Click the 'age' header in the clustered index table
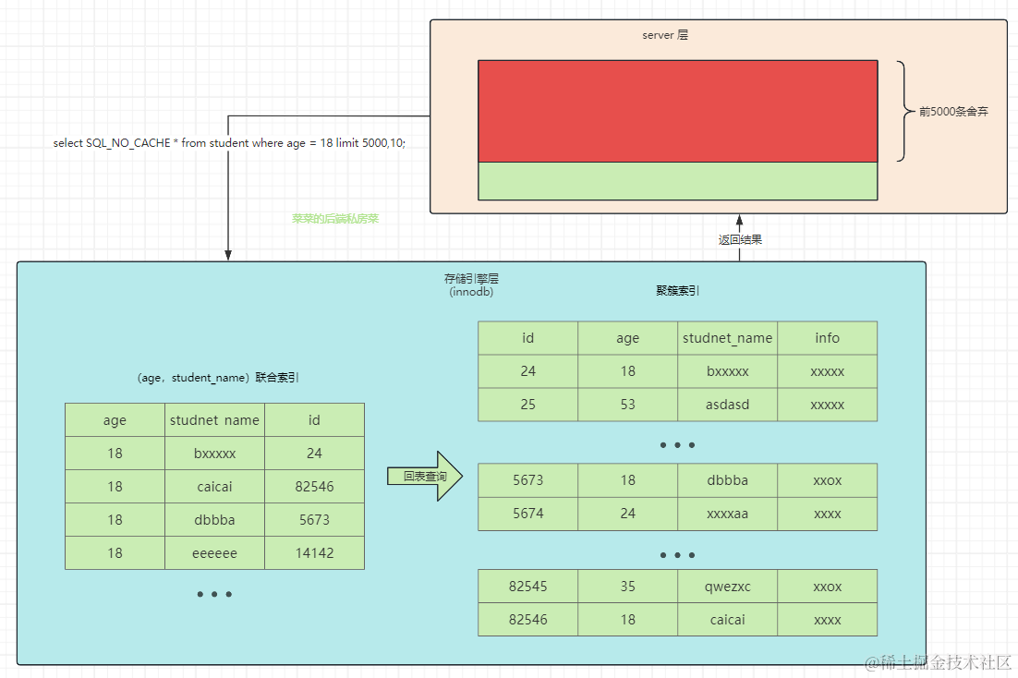Screen dimensions: 1018x678 [628, 338]
